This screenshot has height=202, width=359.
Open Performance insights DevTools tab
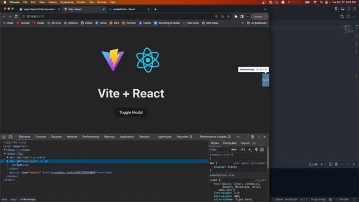coord(215,137)
